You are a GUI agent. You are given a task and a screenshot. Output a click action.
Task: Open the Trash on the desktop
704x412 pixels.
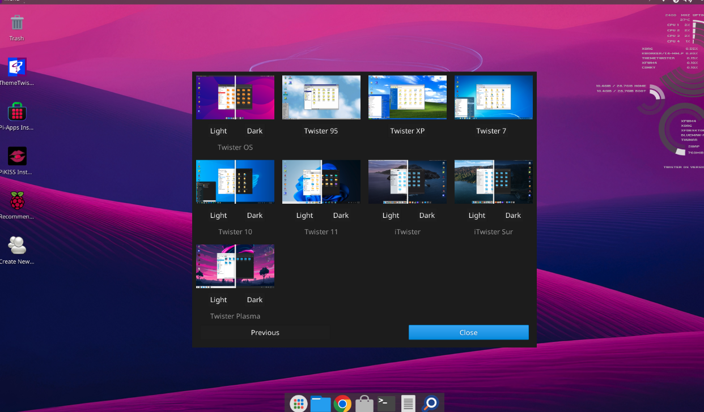(17, 24)
